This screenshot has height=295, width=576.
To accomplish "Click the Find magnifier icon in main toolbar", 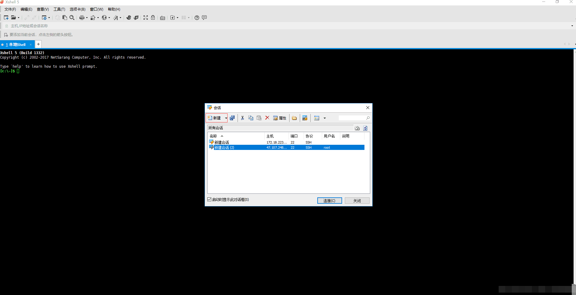I will [72, 18].
